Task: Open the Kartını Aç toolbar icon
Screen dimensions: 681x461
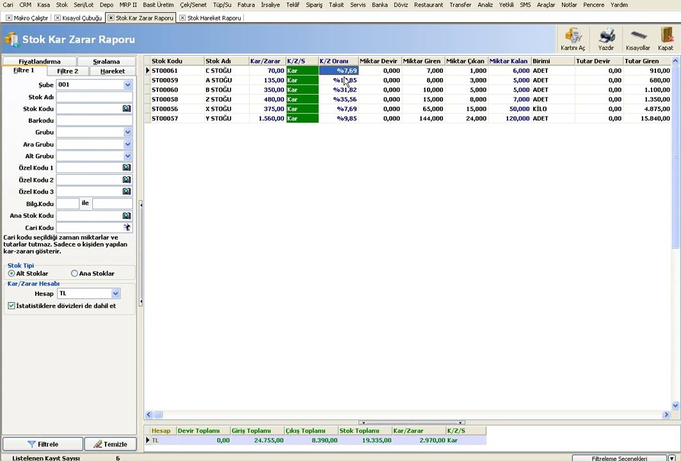Action: click(572, 39)
